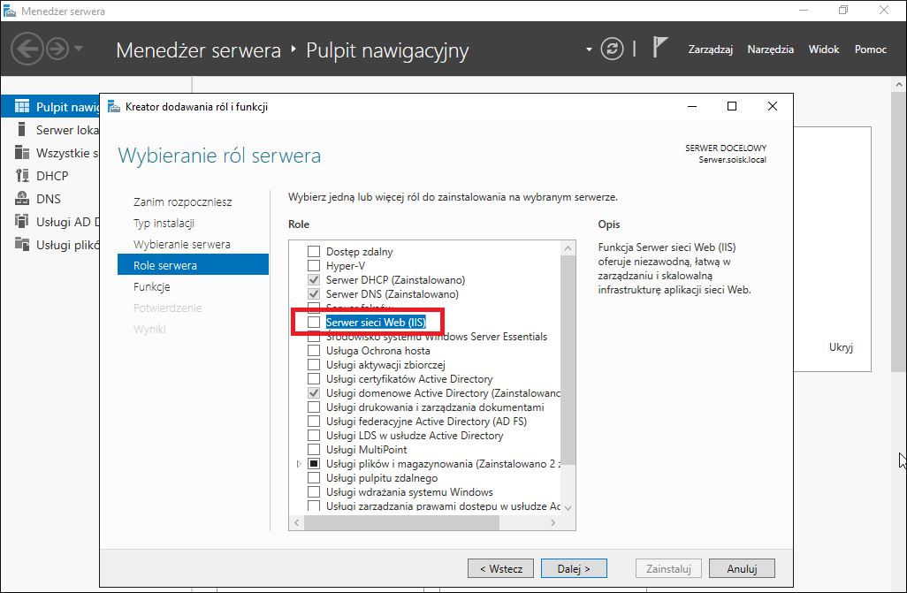Open the Zarządzaj menu
This screenshot has height=593, width=907.
click(711, 49)
